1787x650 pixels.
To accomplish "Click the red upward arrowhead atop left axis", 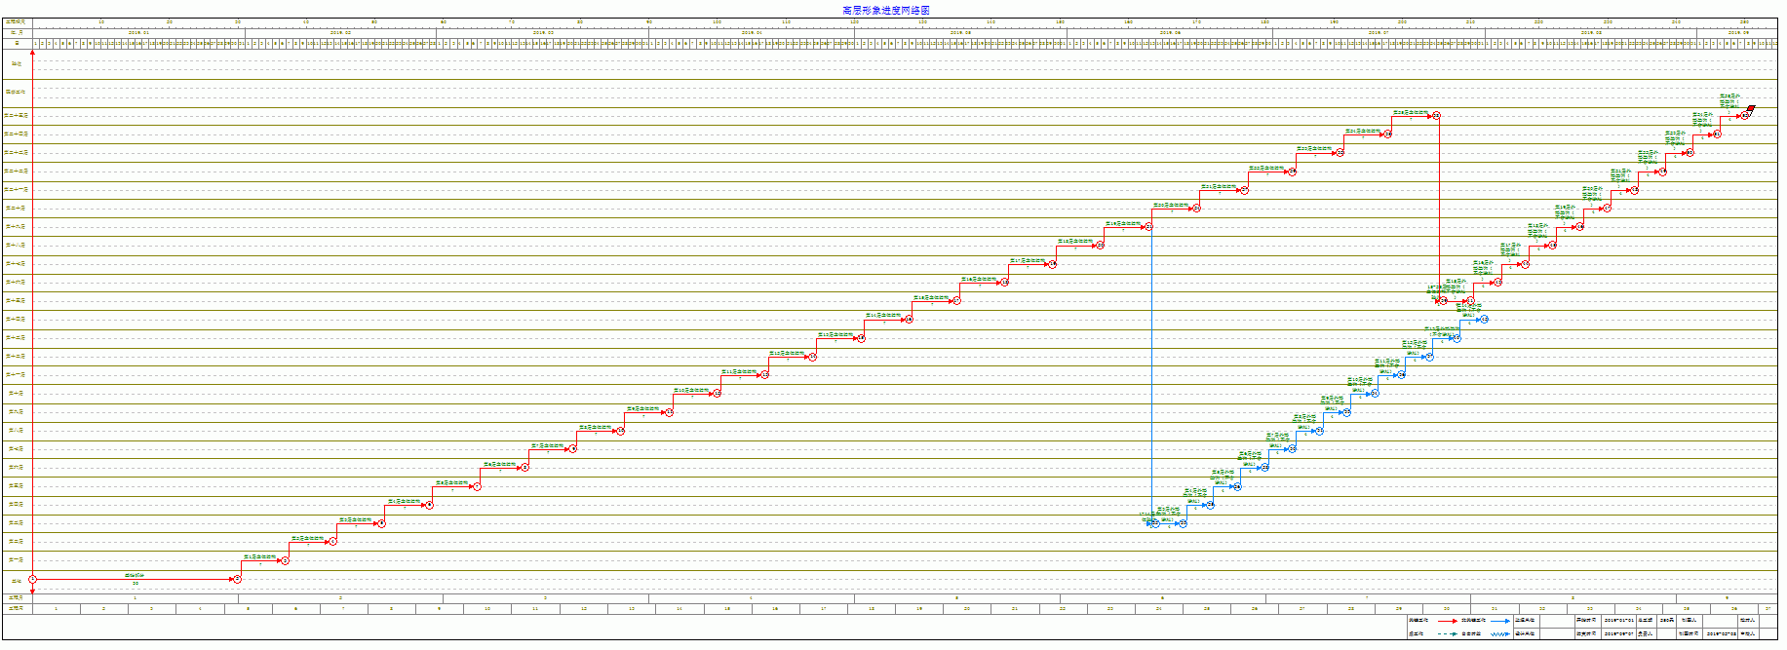I will pos(32,53).
